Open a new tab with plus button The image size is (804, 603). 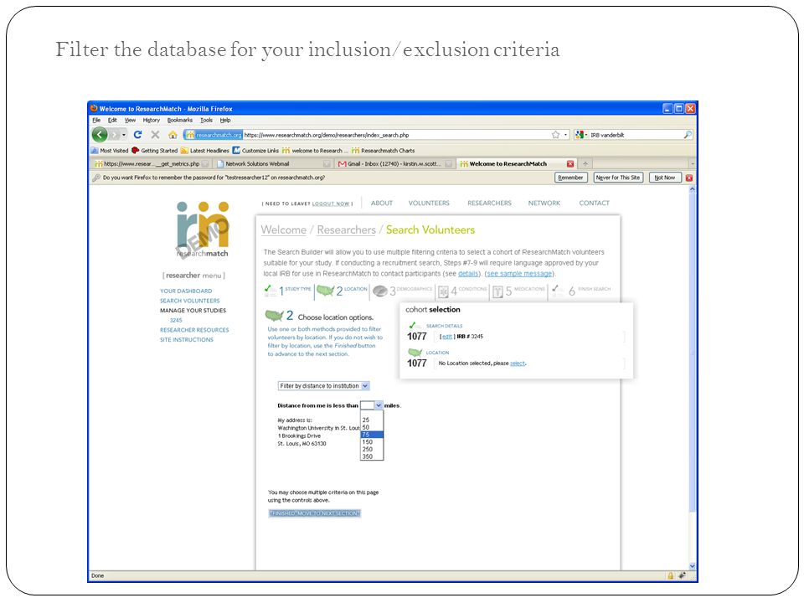pos(585,163)
